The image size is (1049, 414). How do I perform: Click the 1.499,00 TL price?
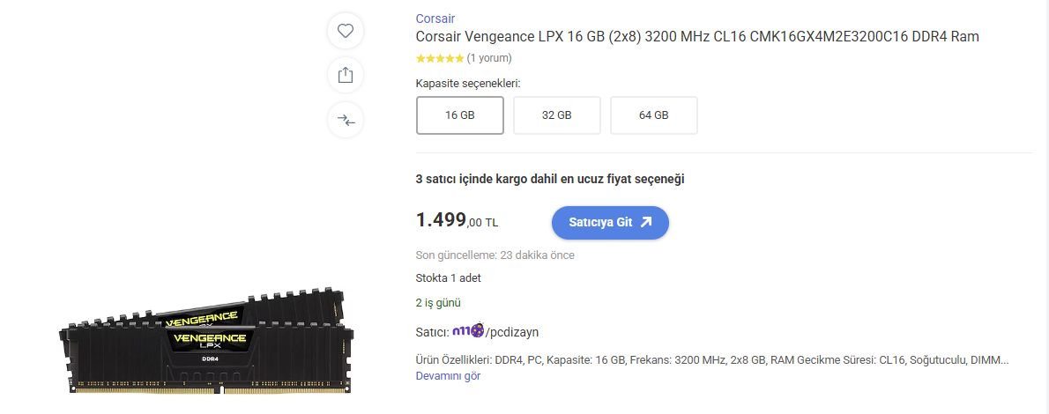click(457, 220)
